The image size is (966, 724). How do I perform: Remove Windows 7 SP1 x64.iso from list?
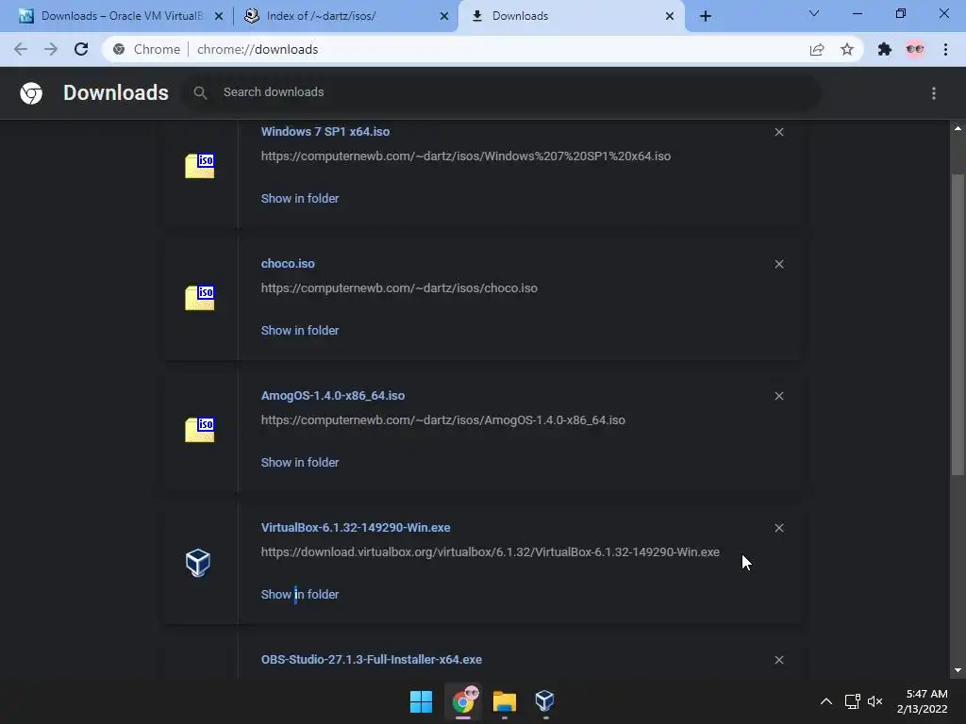pyautogui.click(x=779, y=132)
